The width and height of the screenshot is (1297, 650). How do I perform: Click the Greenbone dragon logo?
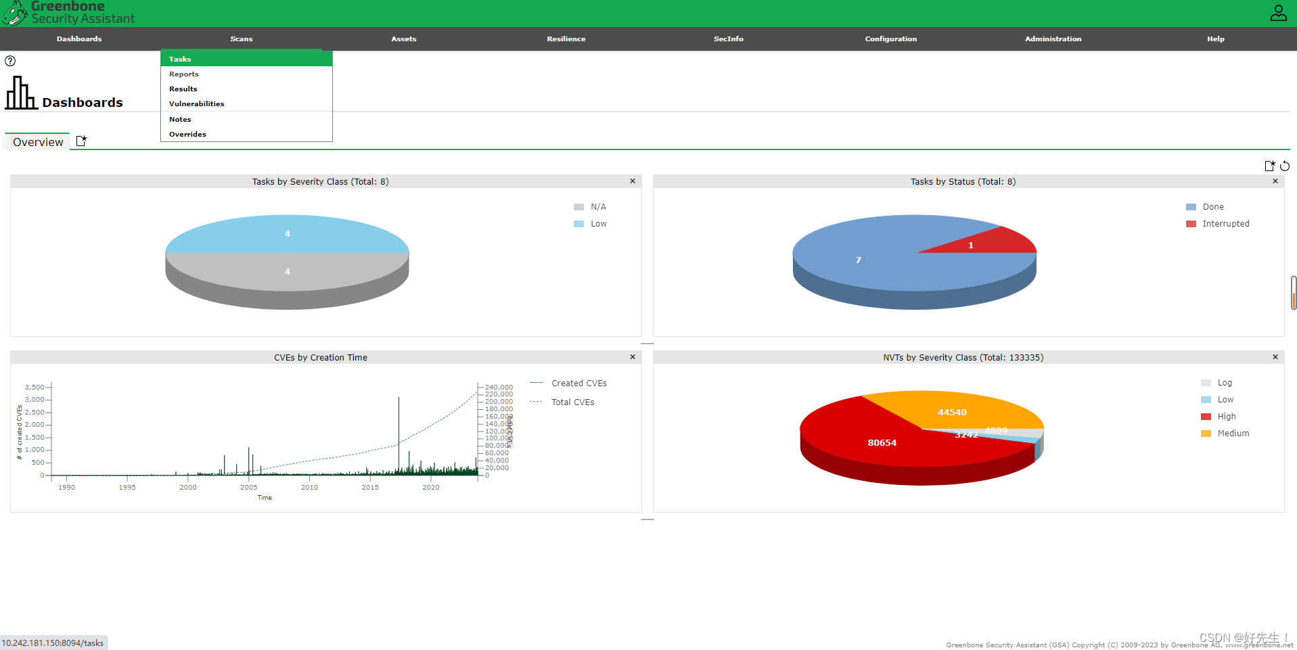pyautogui.click(x=14, y=13)
